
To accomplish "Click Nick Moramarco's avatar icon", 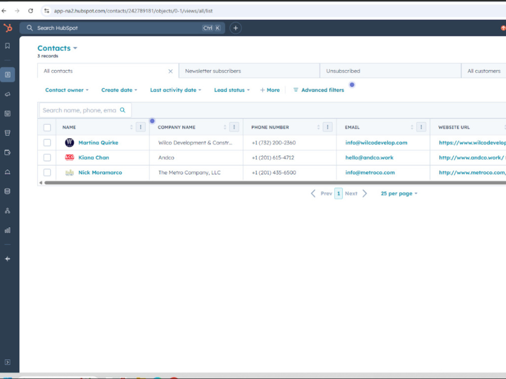I will click(x=69, y=172).
